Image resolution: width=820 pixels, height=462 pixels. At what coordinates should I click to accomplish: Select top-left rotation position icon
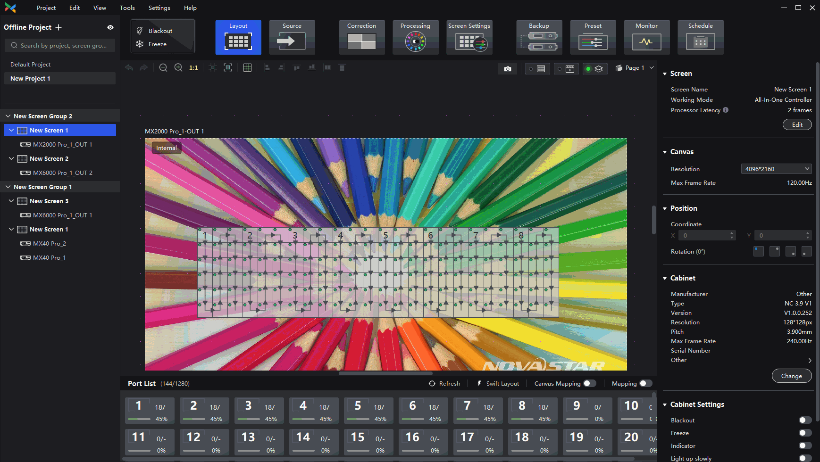(759, 251)
